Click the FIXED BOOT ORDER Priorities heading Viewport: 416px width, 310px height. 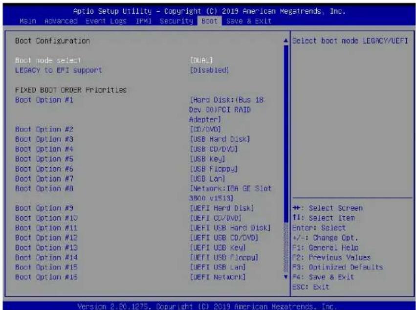(x=70, y=90)
